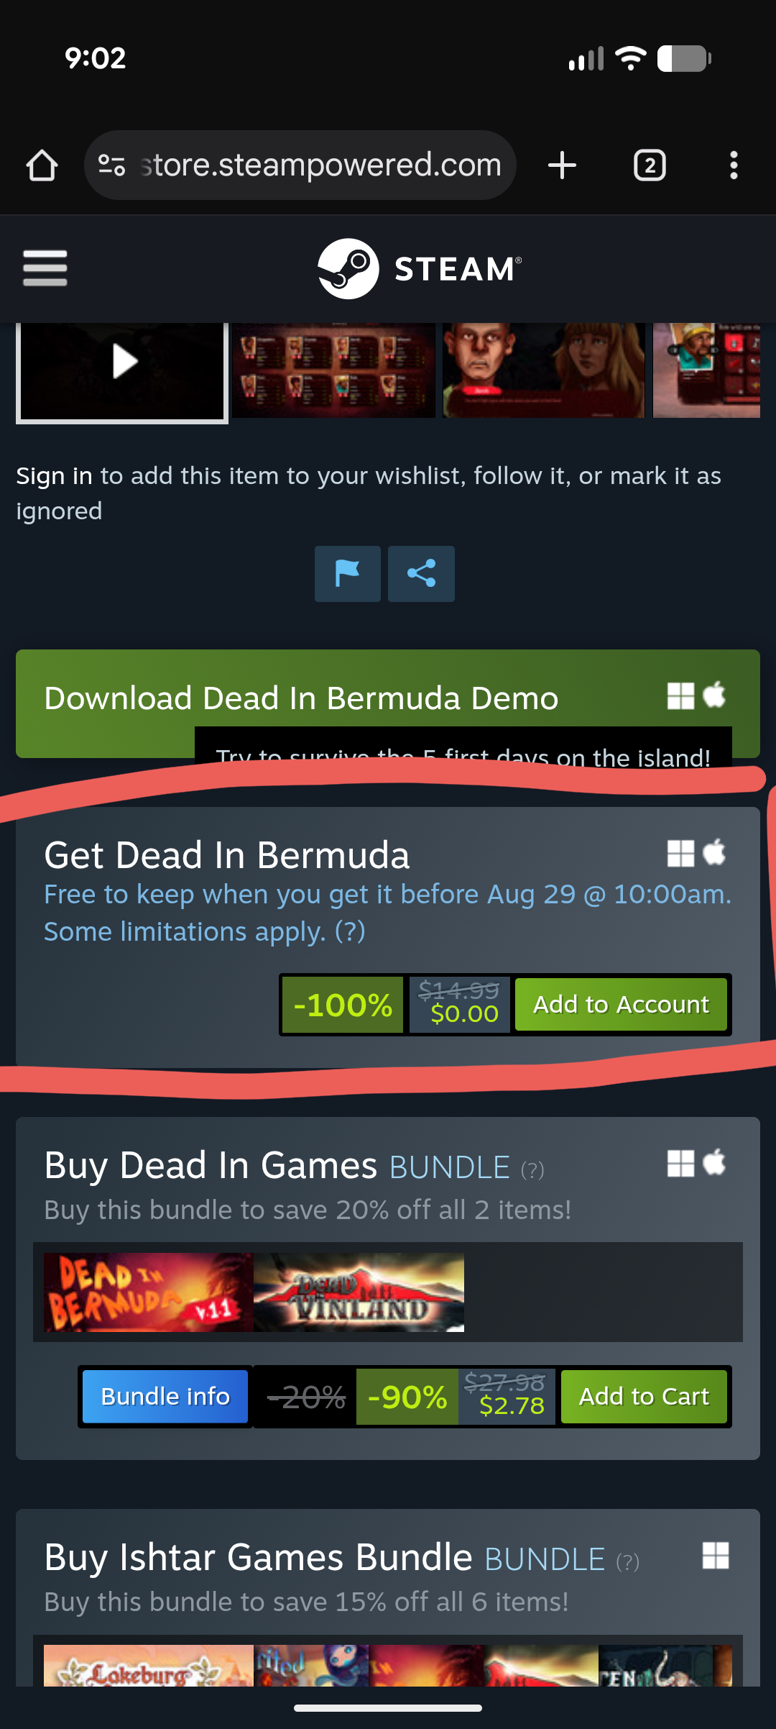Screen dimensions: 776x1729
Task: Click the flag report icon button
Action: (x=348, y=573)
